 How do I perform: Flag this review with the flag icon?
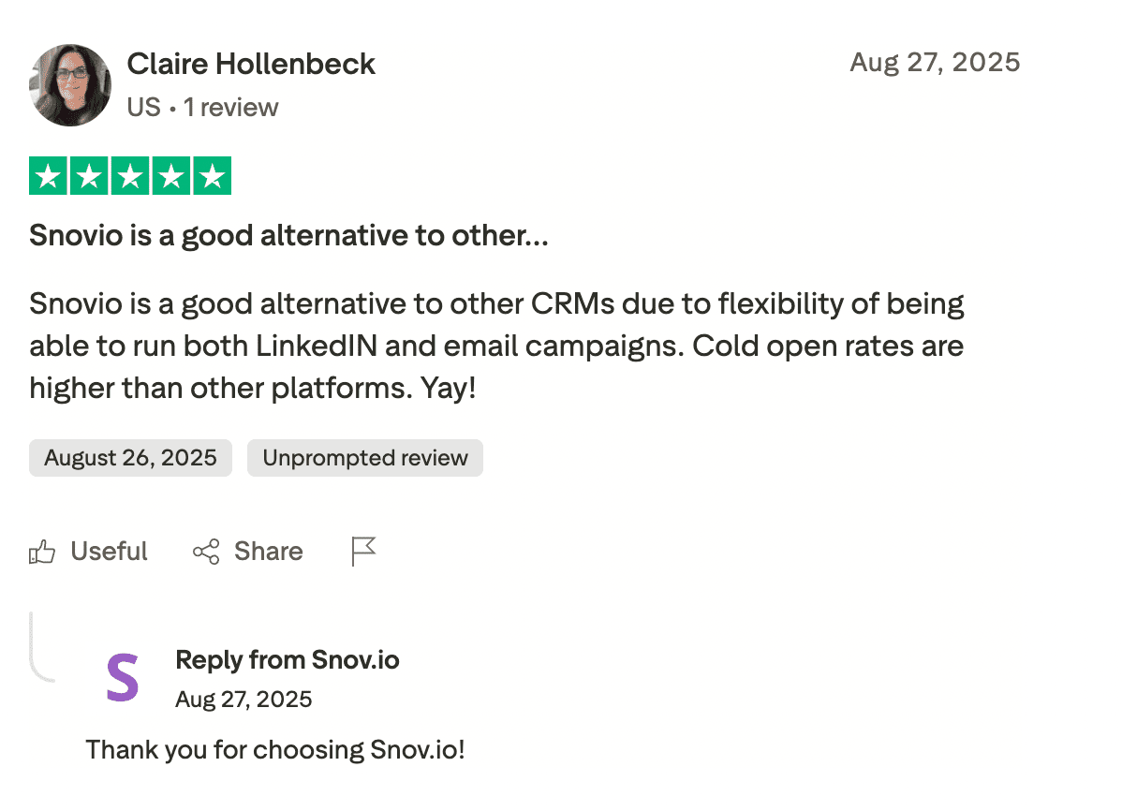[363, 552]
